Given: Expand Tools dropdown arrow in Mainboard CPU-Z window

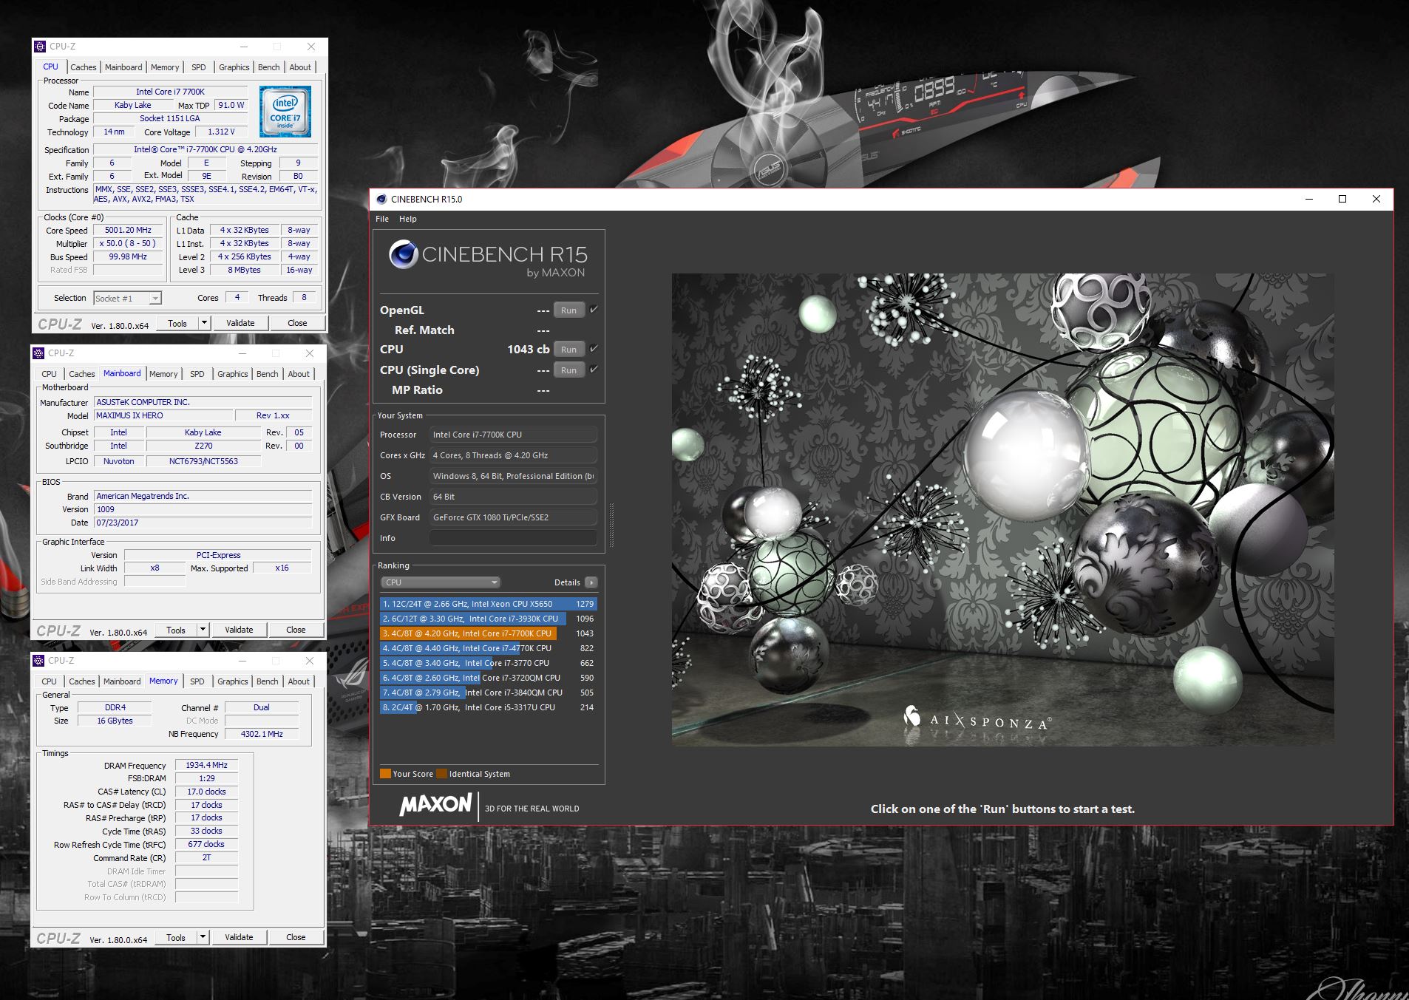Looking at the screenshot, I should tap(203, 630).
